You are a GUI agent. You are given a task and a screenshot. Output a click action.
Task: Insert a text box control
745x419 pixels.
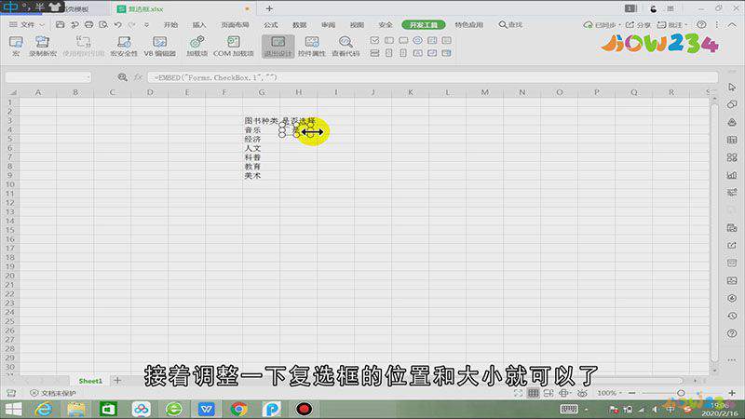click(389, 40)
